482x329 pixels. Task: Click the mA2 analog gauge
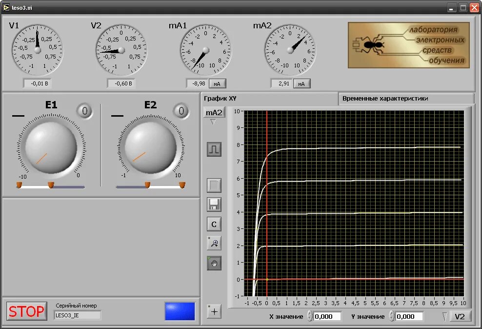tap(290, 50)
